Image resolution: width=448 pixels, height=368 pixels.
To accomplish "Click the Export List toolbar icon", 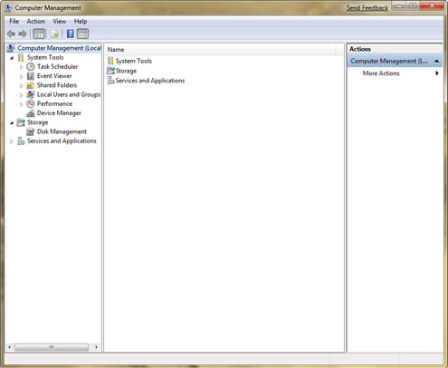I will click(x=54, y=34).
